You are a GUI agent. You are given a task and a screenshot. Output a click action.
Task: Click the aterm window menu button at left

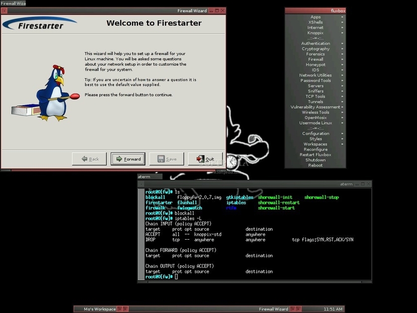click(141, 184)
